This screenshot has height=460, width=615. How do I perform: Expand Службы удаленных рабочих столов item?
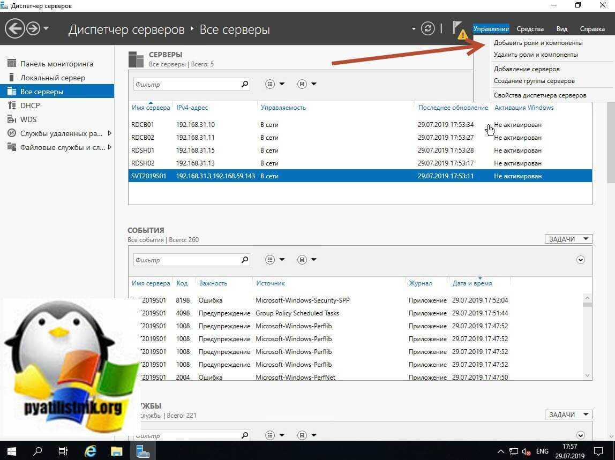(x=110, y=133)
